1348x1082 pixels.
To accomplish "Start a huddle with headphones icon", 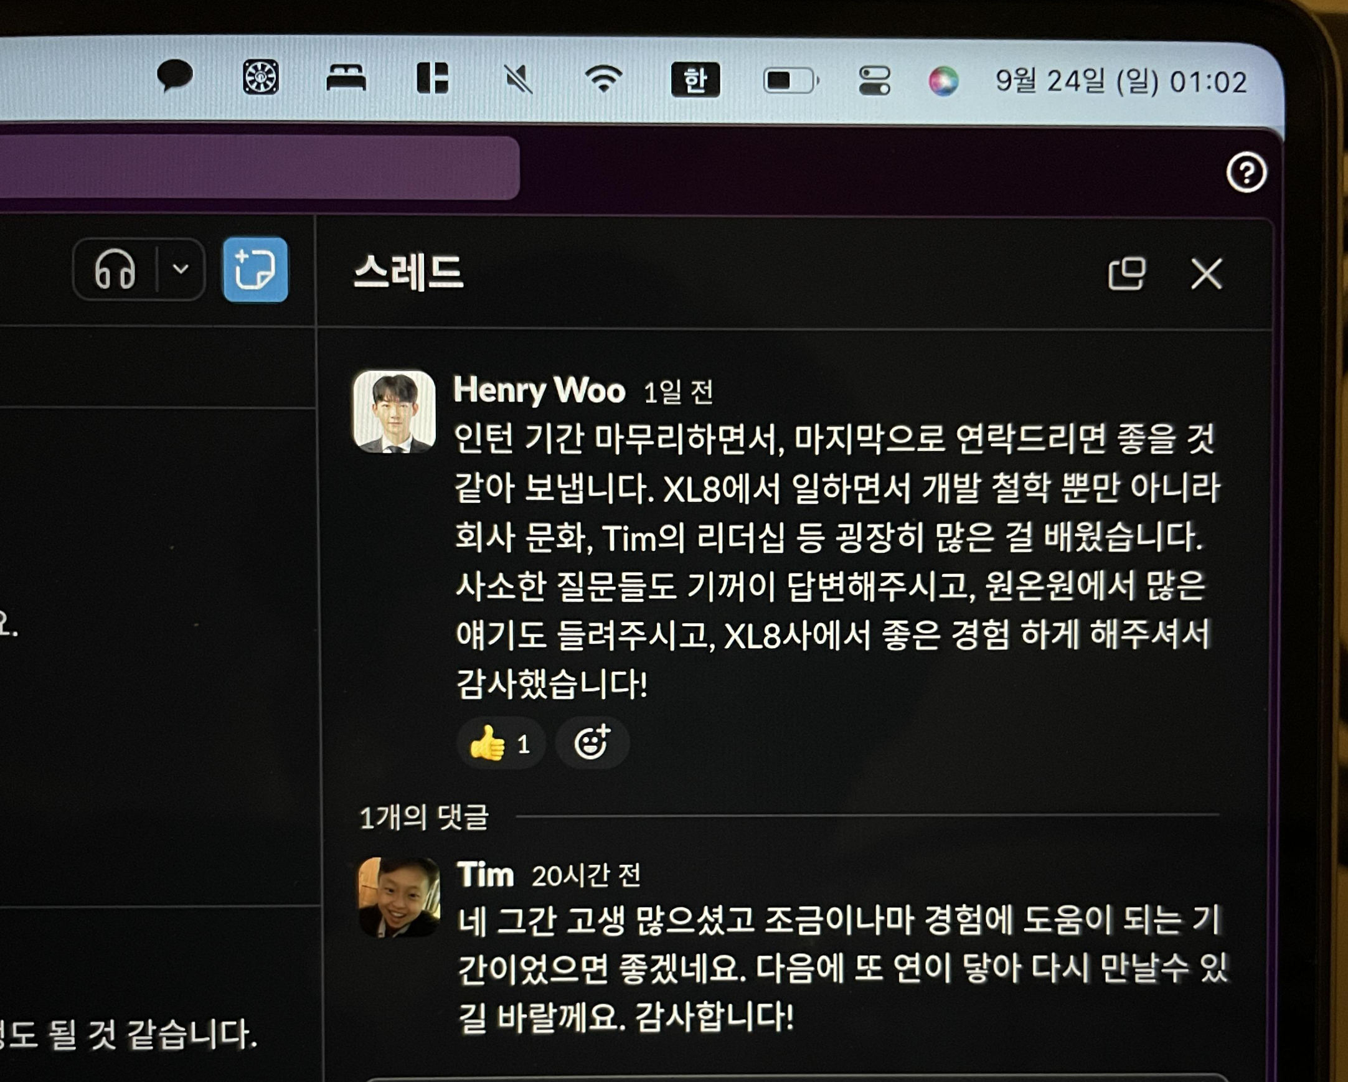I will coord(115,270).
